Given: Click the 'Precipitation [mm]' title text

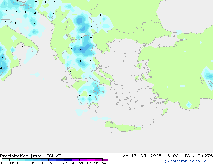Looking at the screenshot, I should point(22,156).
